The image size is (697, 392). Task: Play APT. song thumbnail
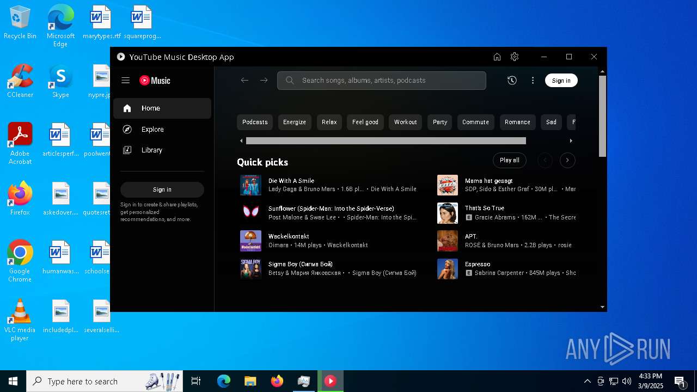pos(448,241)
